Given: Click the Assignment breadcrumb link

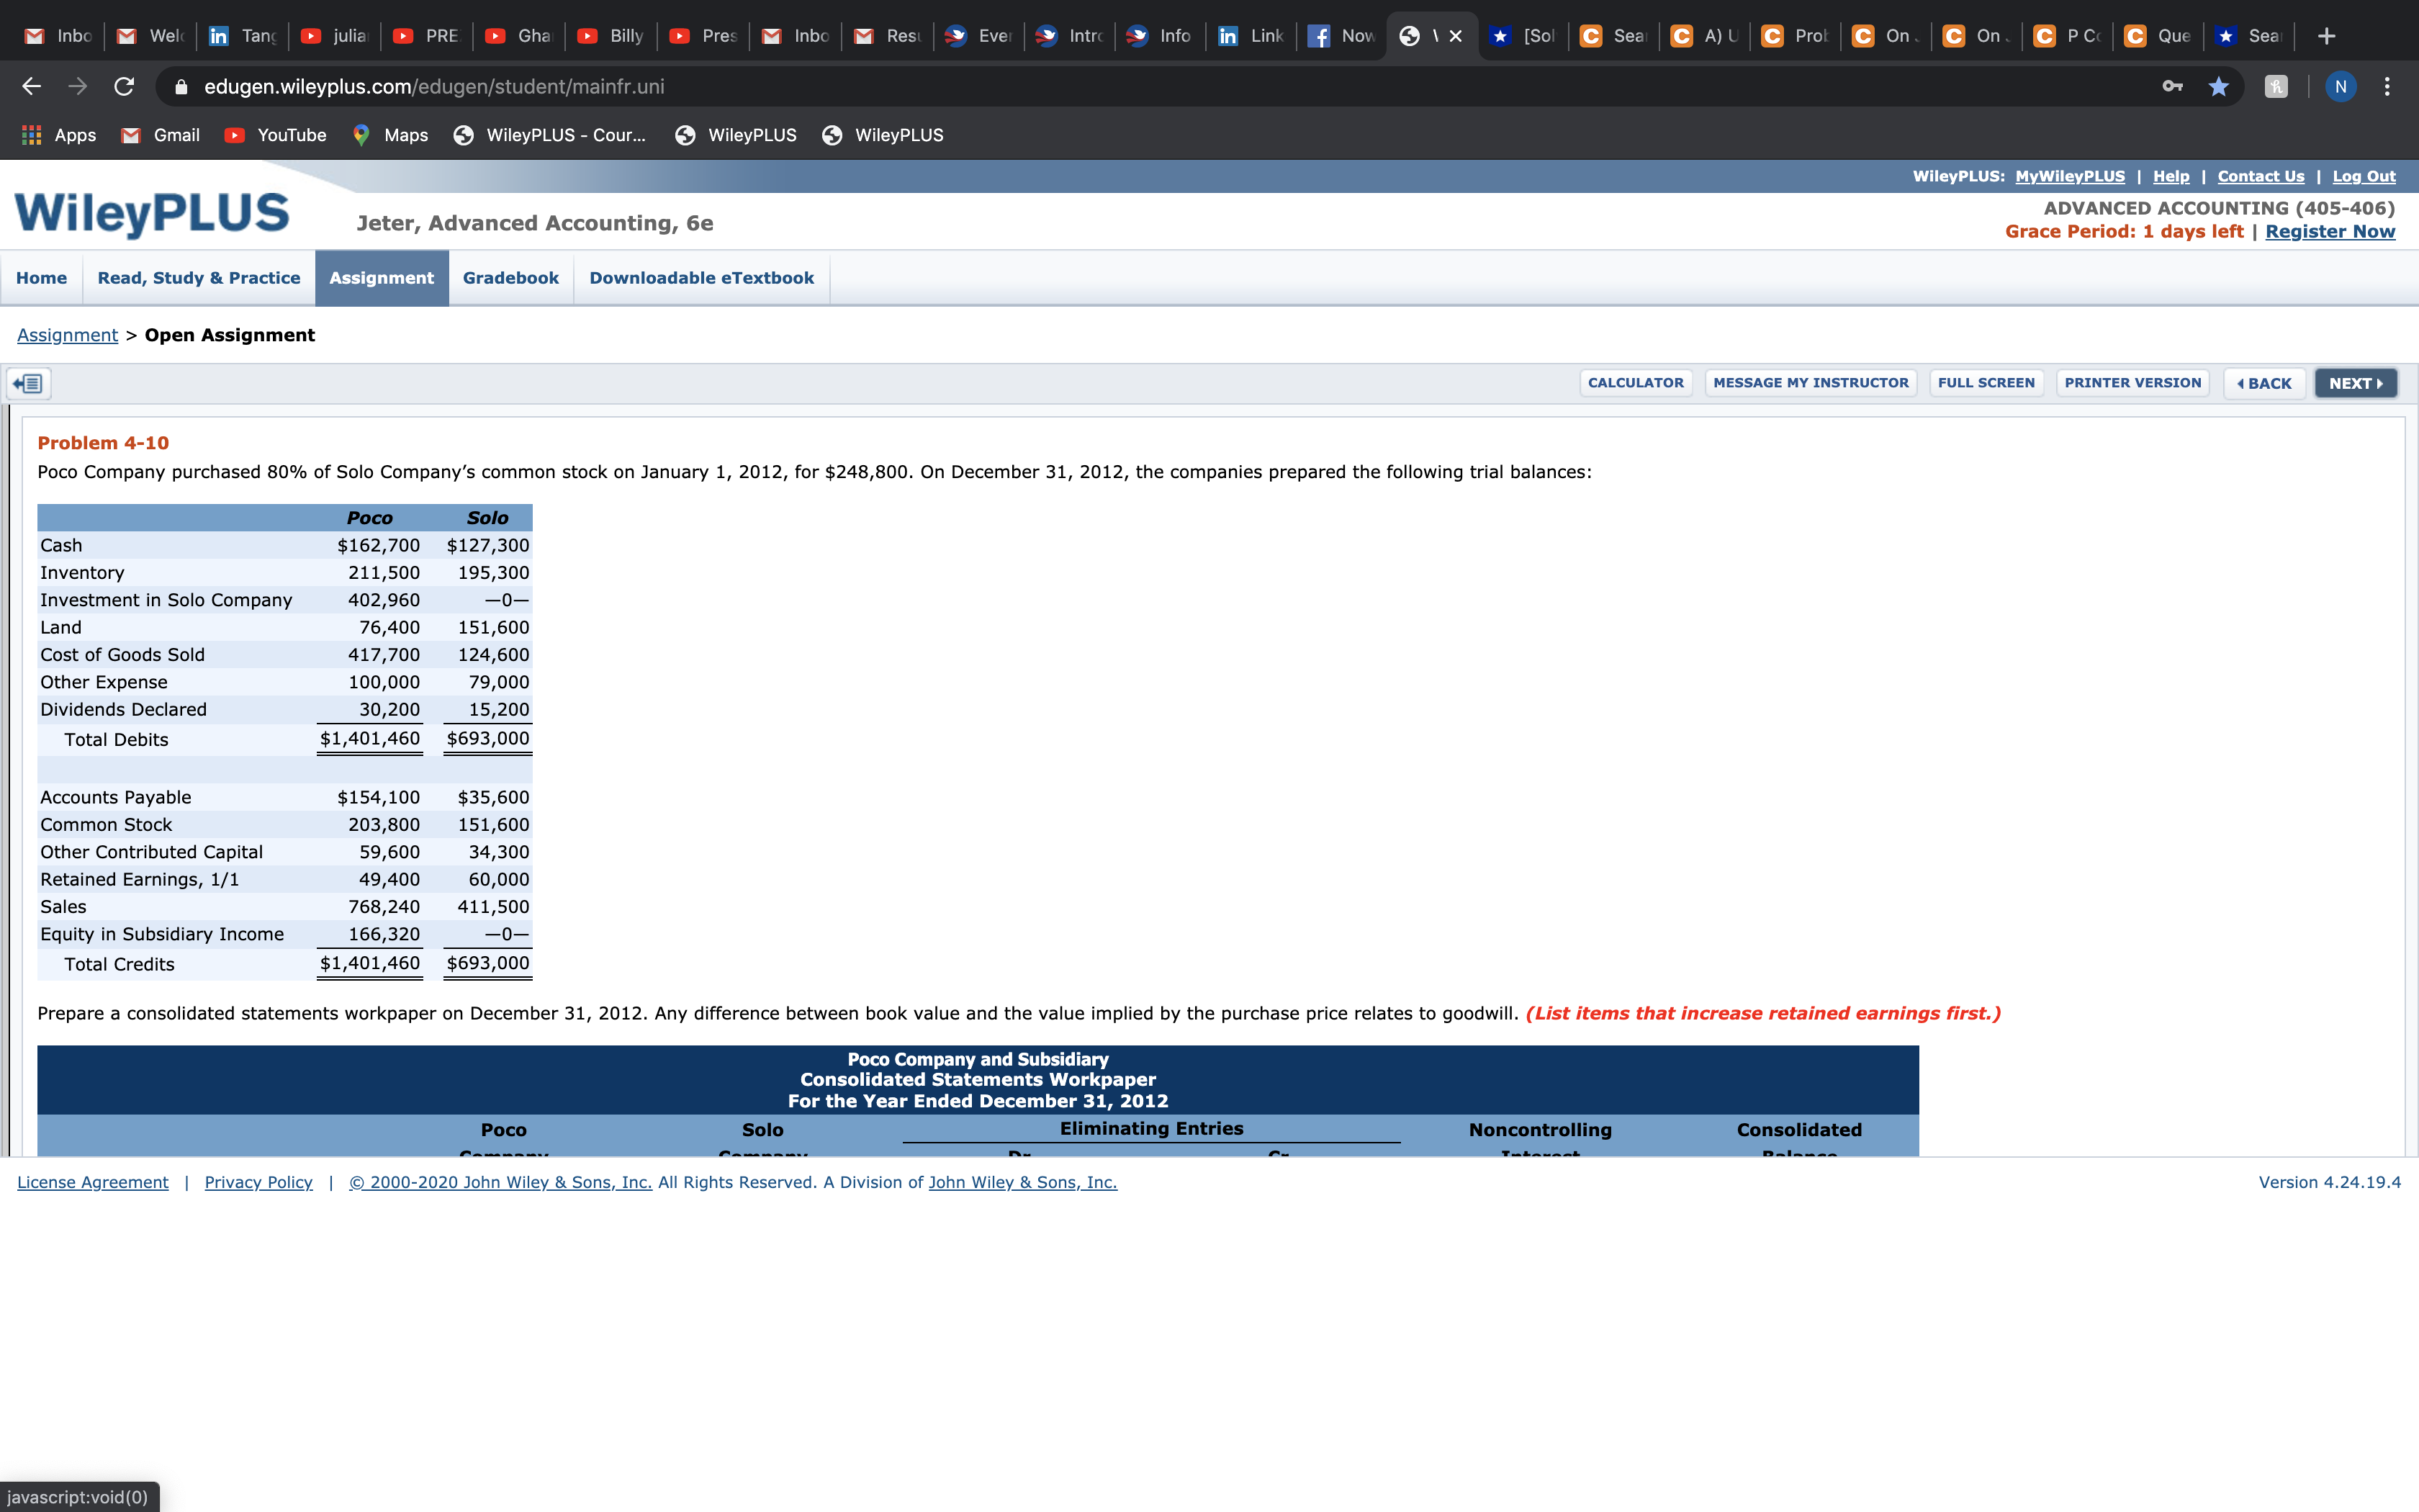Looking at the screenshot, I should tap(67, 335).
